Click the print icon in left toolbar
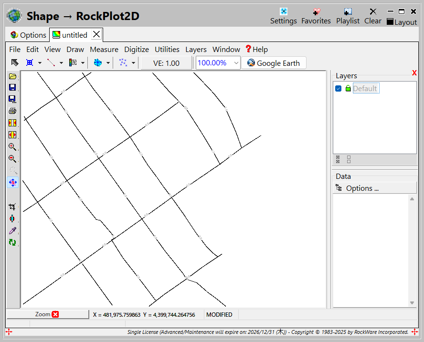Screen dimensions: 424x342 pyautogui.click(x=12, y=111)
